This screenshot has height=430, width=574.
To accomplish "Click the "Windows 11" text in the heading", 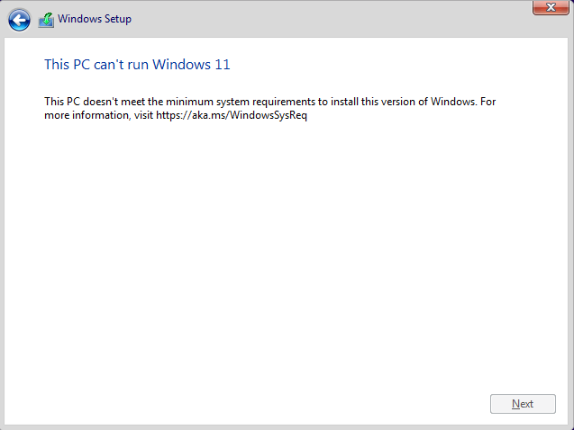I will coord(191,65).
